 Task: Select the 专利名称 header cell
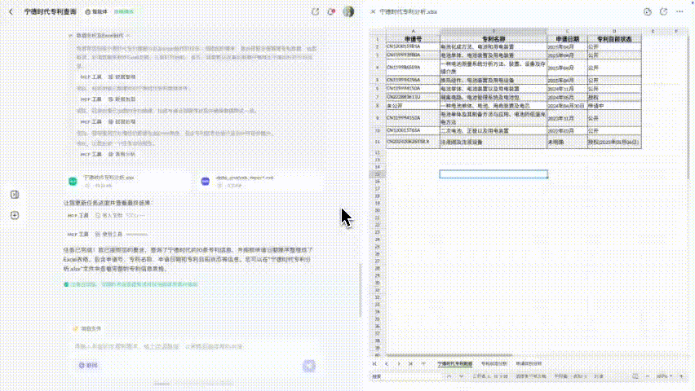tap(494, 39)
